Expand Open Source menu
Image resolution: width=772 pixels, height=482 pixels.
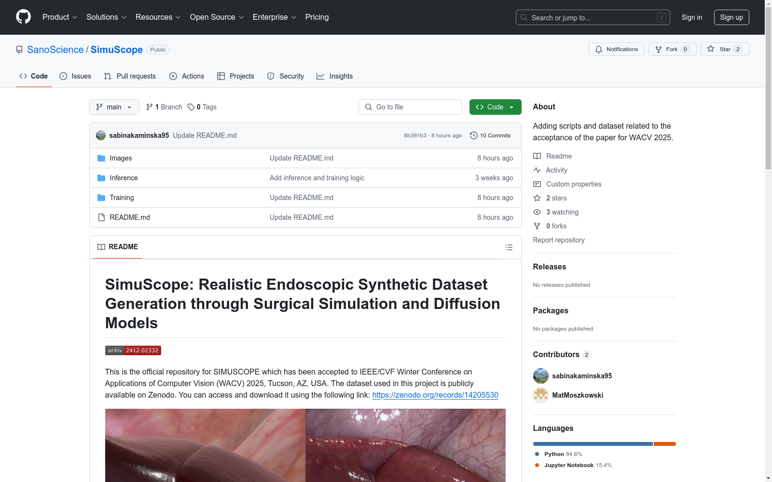(217, 17)
